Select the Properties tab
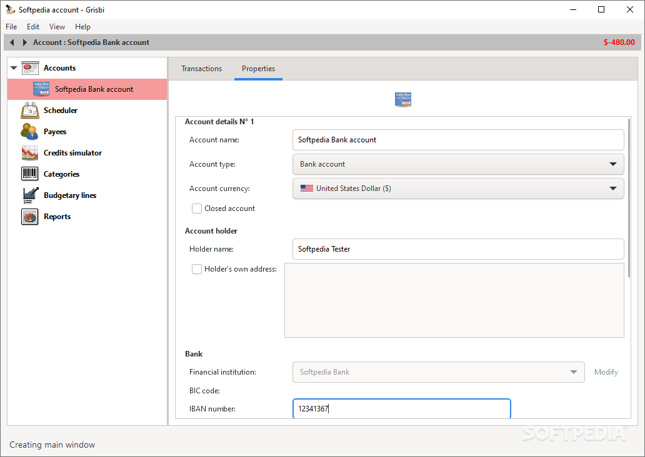645x457 pixels. (x=258, y=69)
